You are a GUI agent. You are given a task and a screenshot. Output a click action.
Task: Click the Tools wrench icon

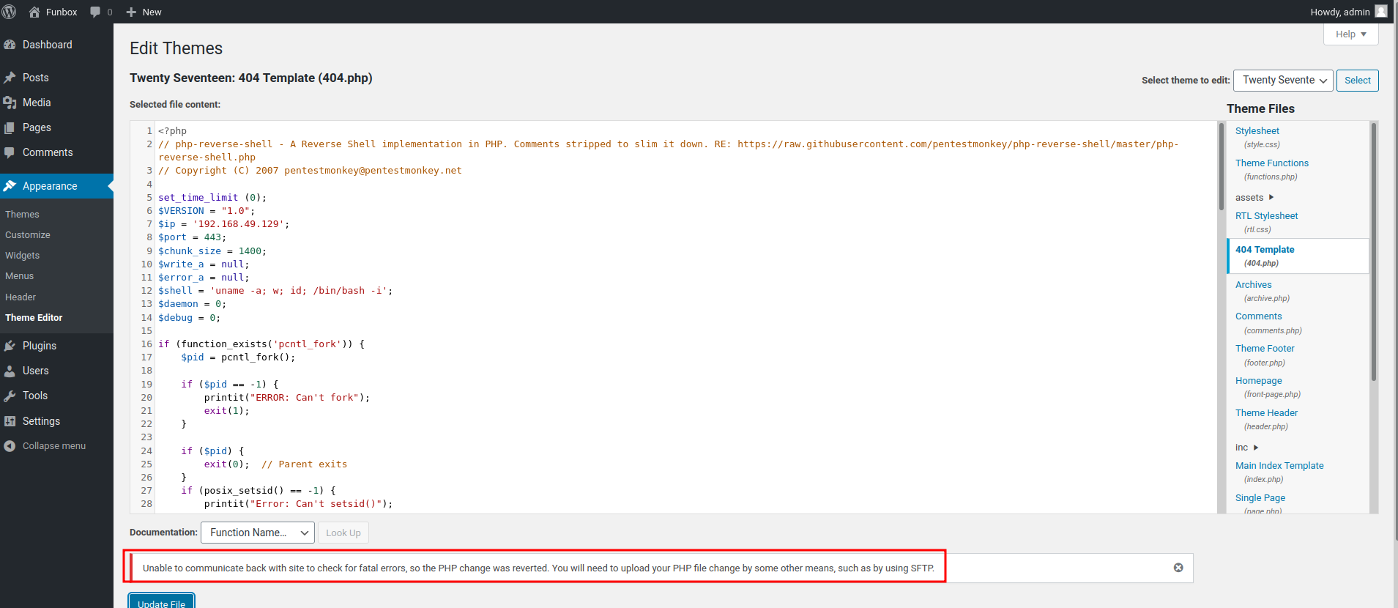10,396
